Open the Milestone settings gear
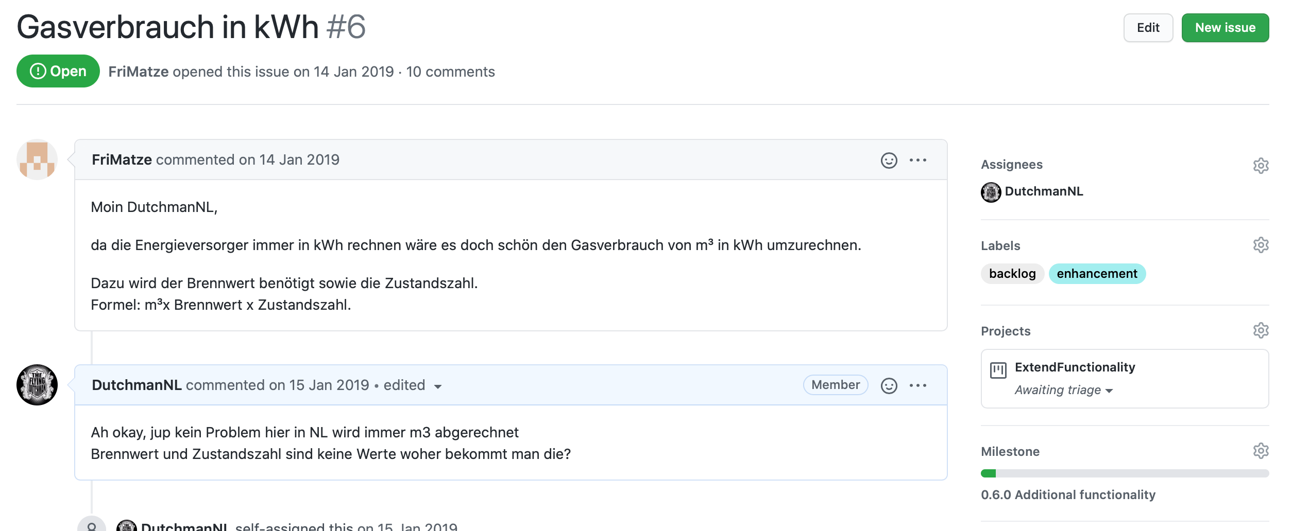This screenshot has width=1292, height=531. coord(1260,451)
